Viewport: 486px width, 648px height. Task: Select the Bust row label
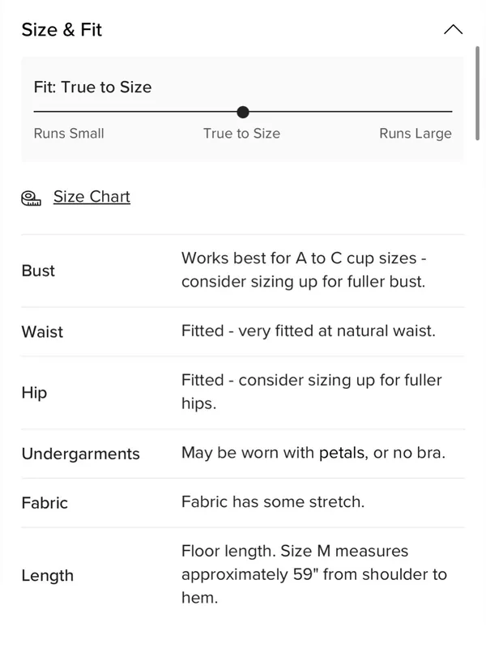(x=38, y=271)
